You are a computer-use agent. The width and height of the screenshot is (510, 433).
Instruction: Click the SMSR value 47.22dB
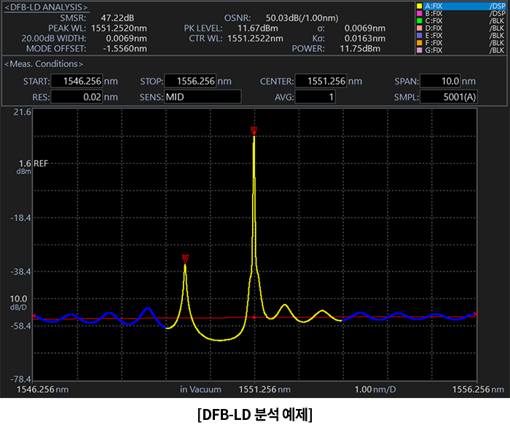(x=117, y=18)
